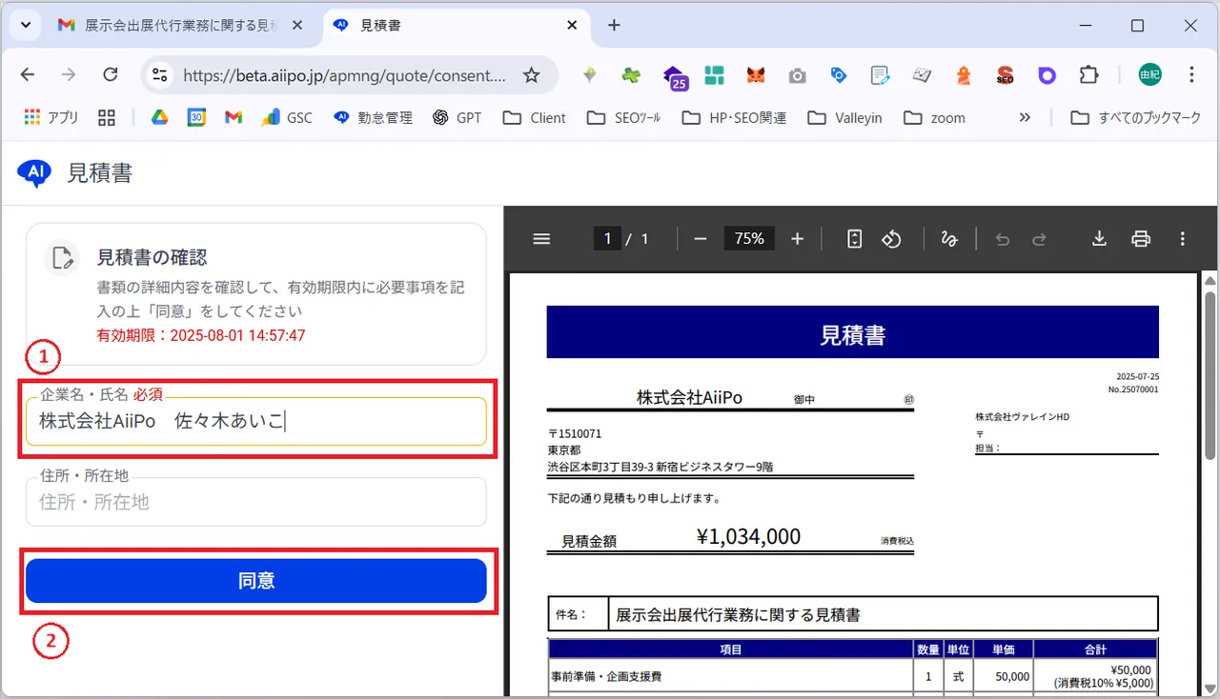The image size is (1220, 699).
Task: Focus the 住所・所在地 input field
Action: [256, 502]
